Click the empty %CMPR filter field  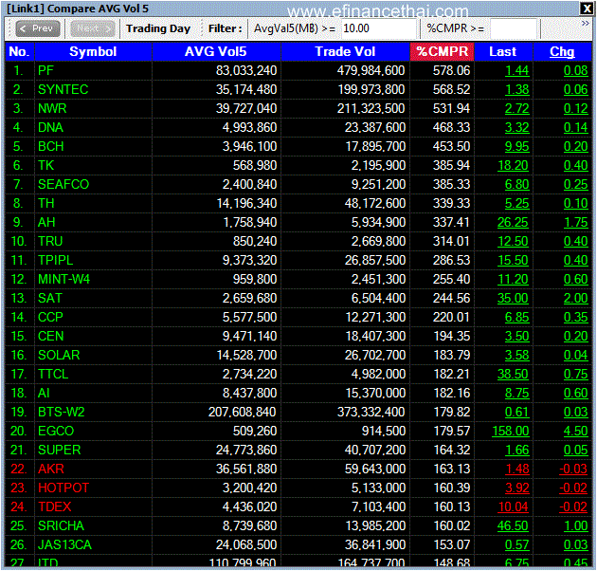click(x=514, y=28)
